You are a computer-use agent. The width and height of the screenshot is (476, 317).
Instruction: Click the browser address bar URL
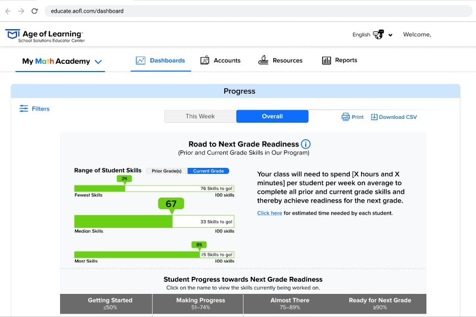[87, 11]
